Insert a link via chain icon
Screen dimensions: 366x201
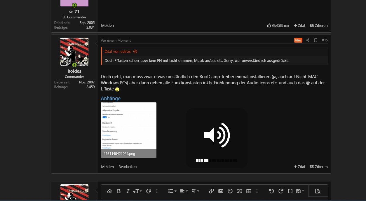coord(212,191)
